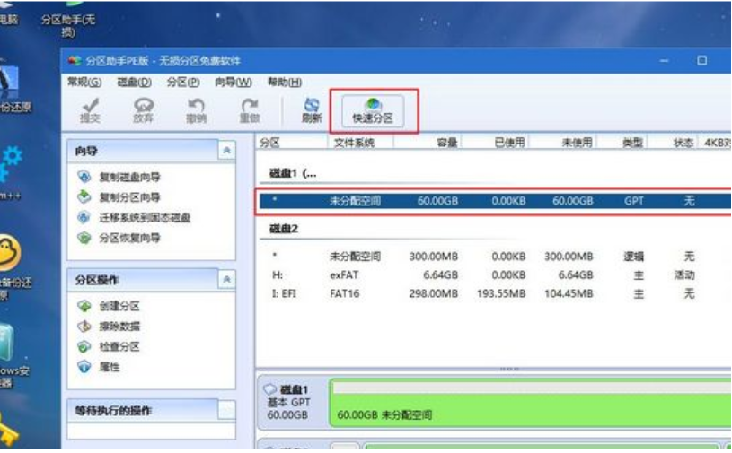Screen dimensions: 732x453
Task: Open the 磁盘(D) menu
Action: pyautogui.click(x=134, y=83)
